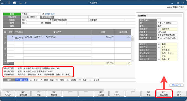Click the horizontal scrollbar thumb
The height and width of the screenshot is (101, 187).
tap(53, 90)
